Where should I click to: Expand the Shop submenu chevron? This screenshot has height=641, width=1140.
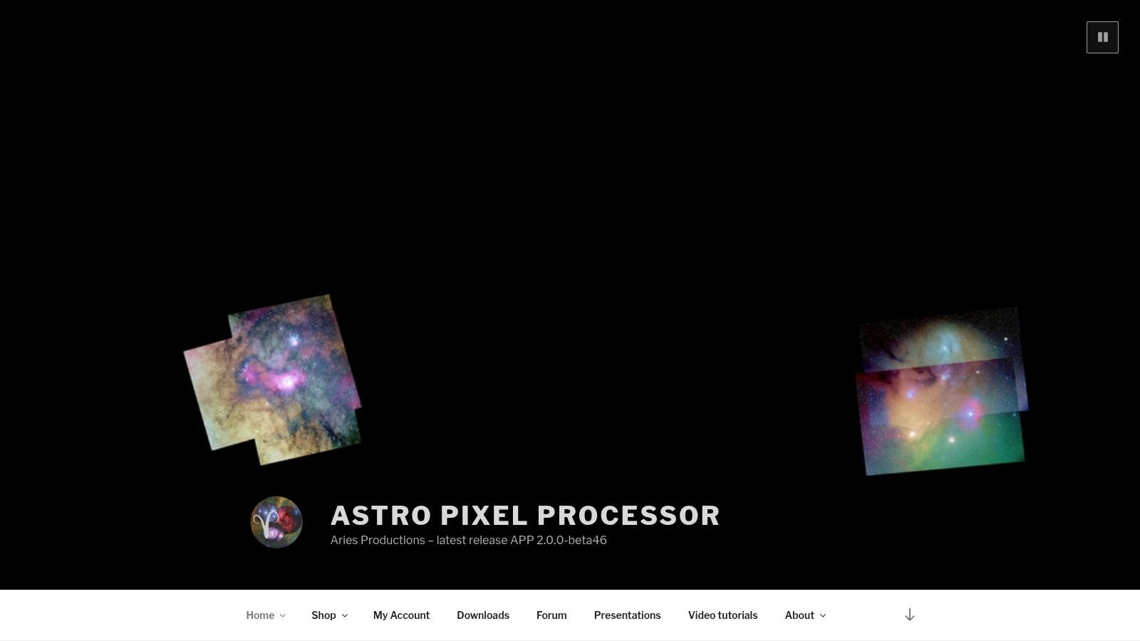pyautogui.click(x=345, y=616)
